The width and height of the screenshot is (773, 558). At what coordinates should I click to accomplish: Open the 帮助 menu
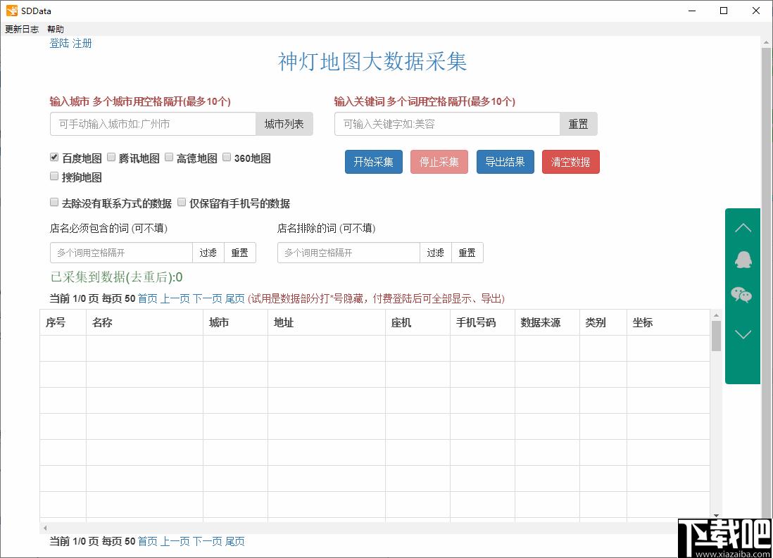click(x=55, y=29)
